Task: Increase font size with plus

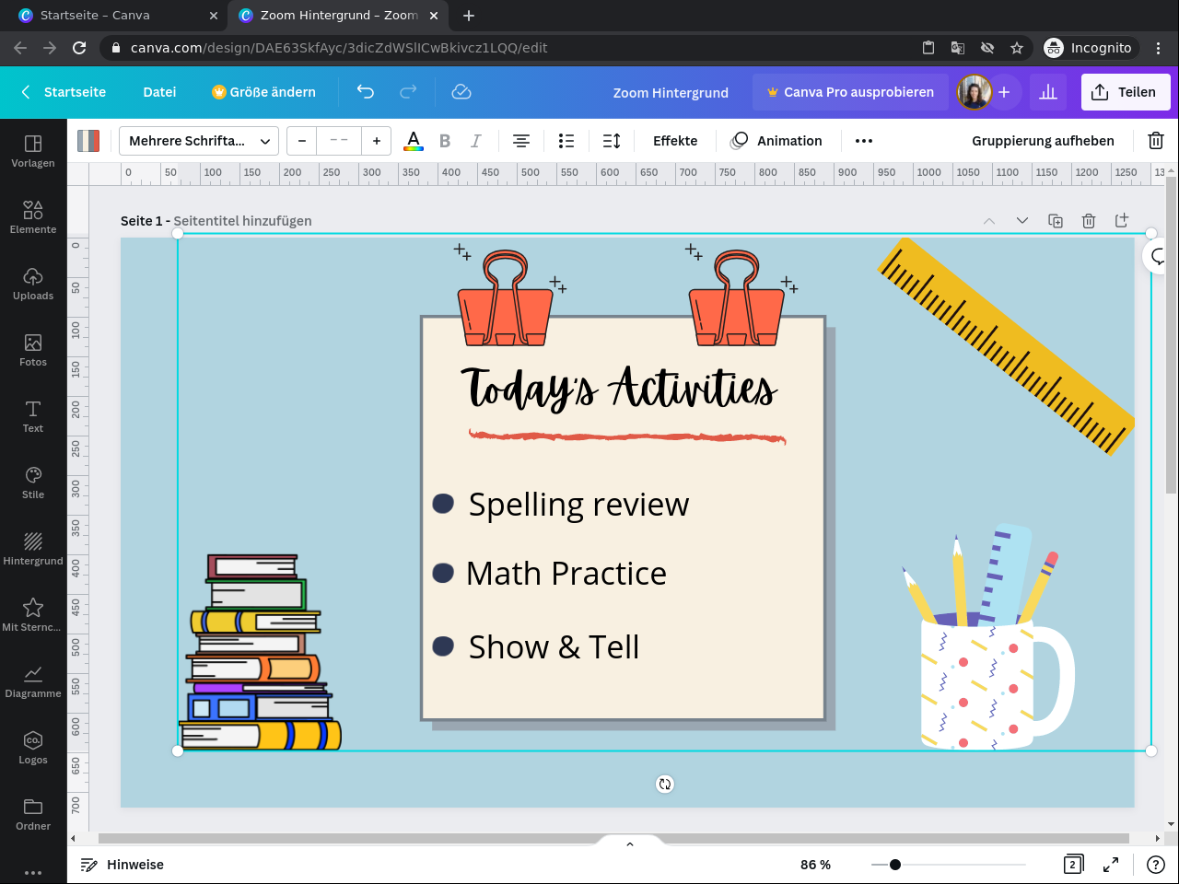Action: tap(377, 141)
